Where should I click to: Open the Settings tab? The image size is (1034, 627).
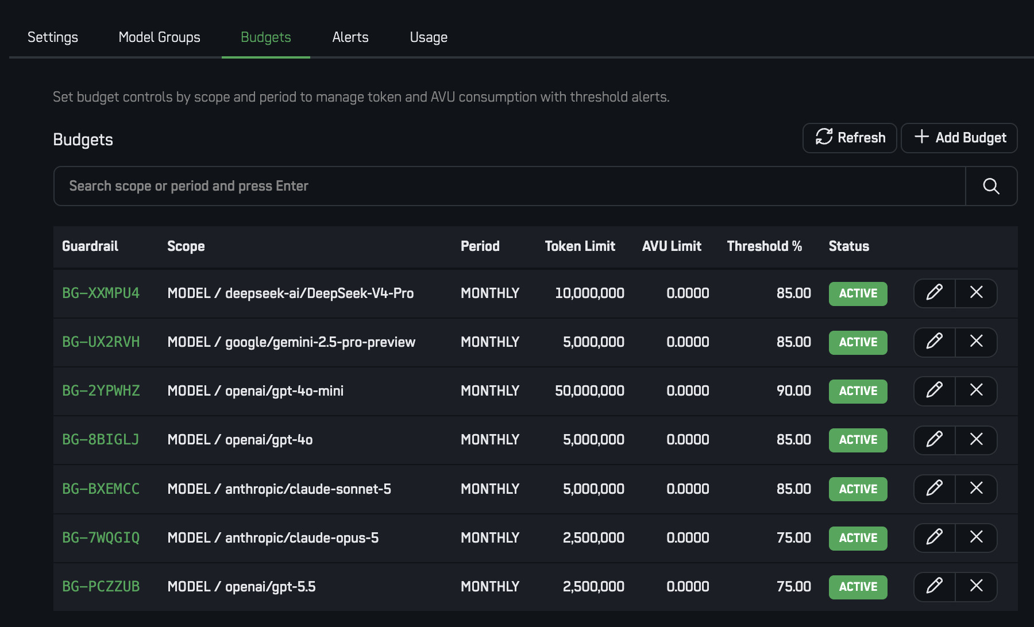pyautogui.click(x=53, y=37)
